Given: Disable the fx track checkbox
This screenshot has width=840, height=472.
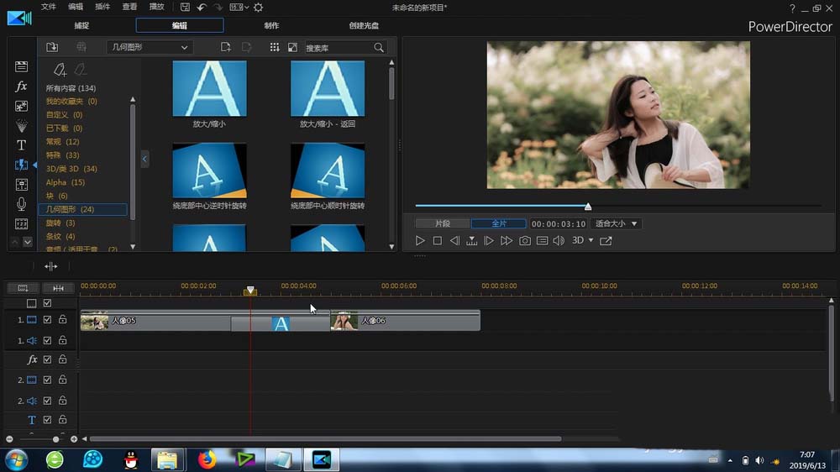Looking at the screenshot, I should point(48,359).
